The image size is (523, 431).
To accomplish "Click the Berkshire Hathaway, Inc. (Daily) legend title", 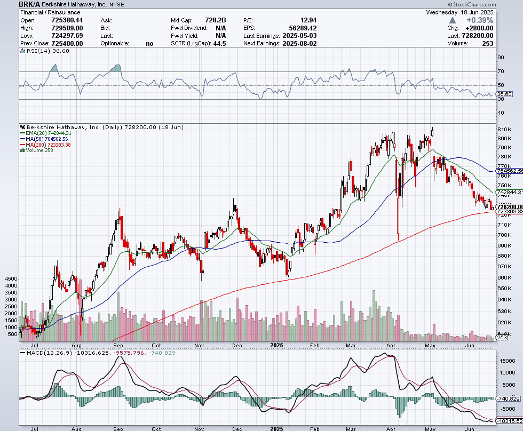I will click(x=105, y=127).
